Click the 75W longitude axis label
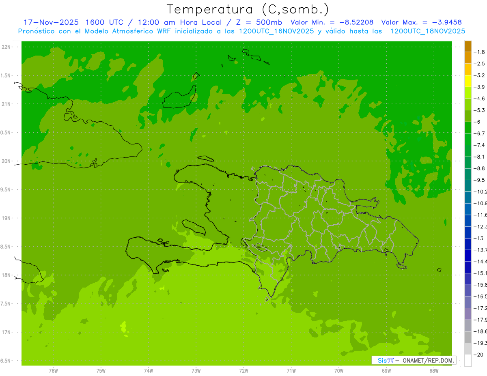The image size is (487, 376). click(x=101, y=371)
